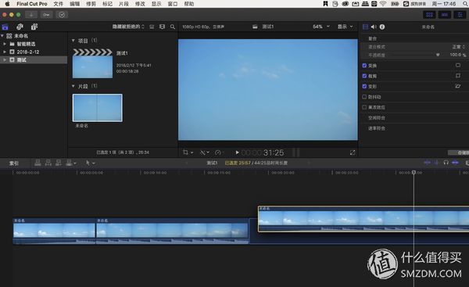
Task: Open the viewer 显示 view dropdown
Action: [x=345, y=27]
